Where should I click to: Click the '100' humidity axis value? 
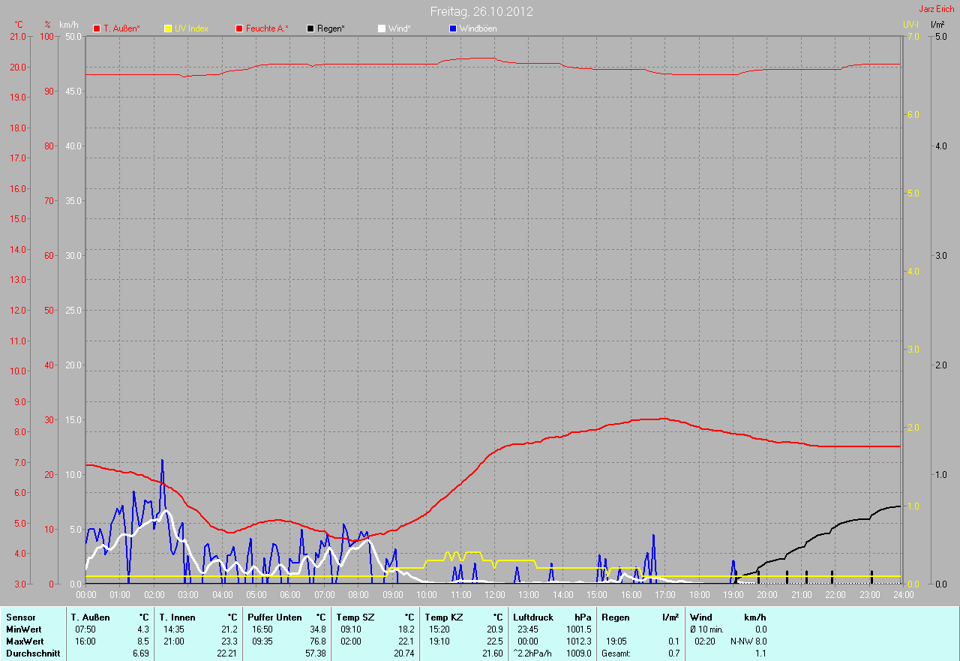pyautogui.click(x=48, y=36)
